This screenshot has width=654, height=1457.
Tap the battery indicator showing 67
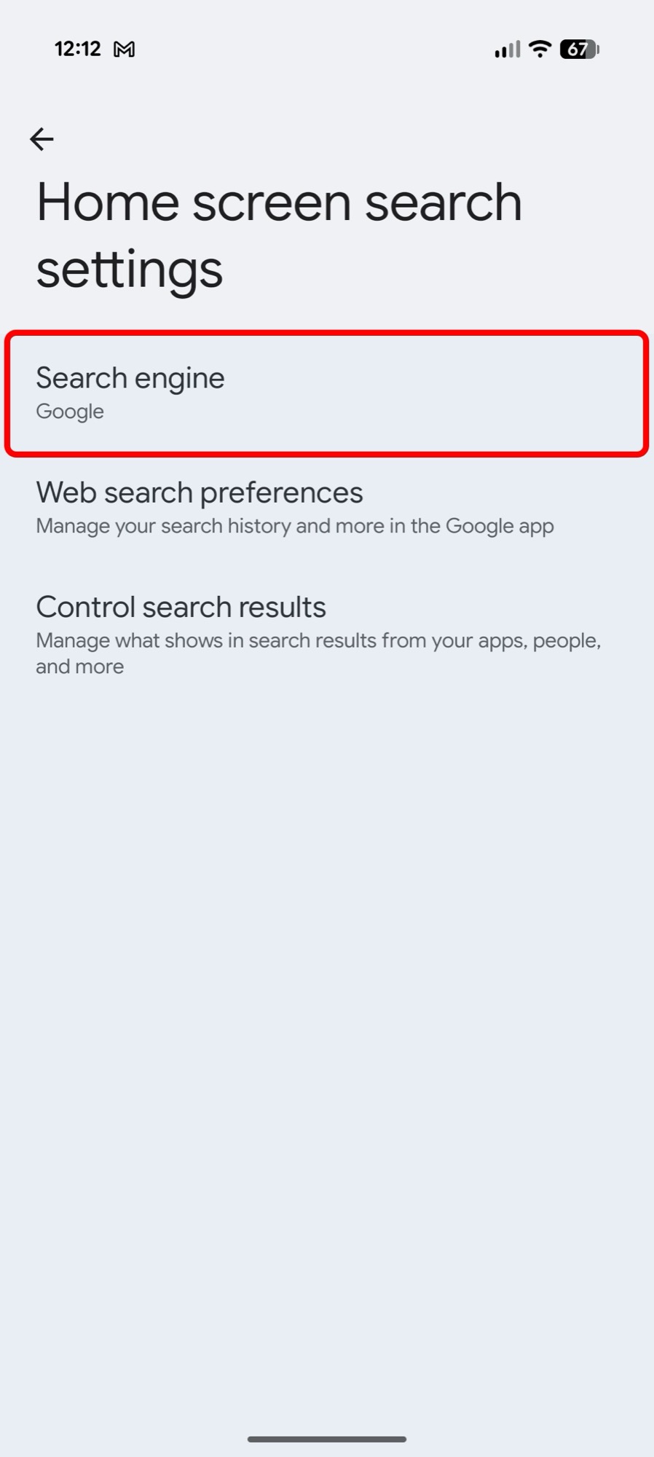click(x=575, y=48)
